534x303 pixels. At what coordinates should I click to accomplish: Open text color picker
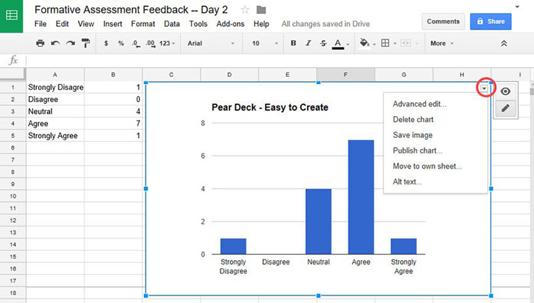[338, 43]
